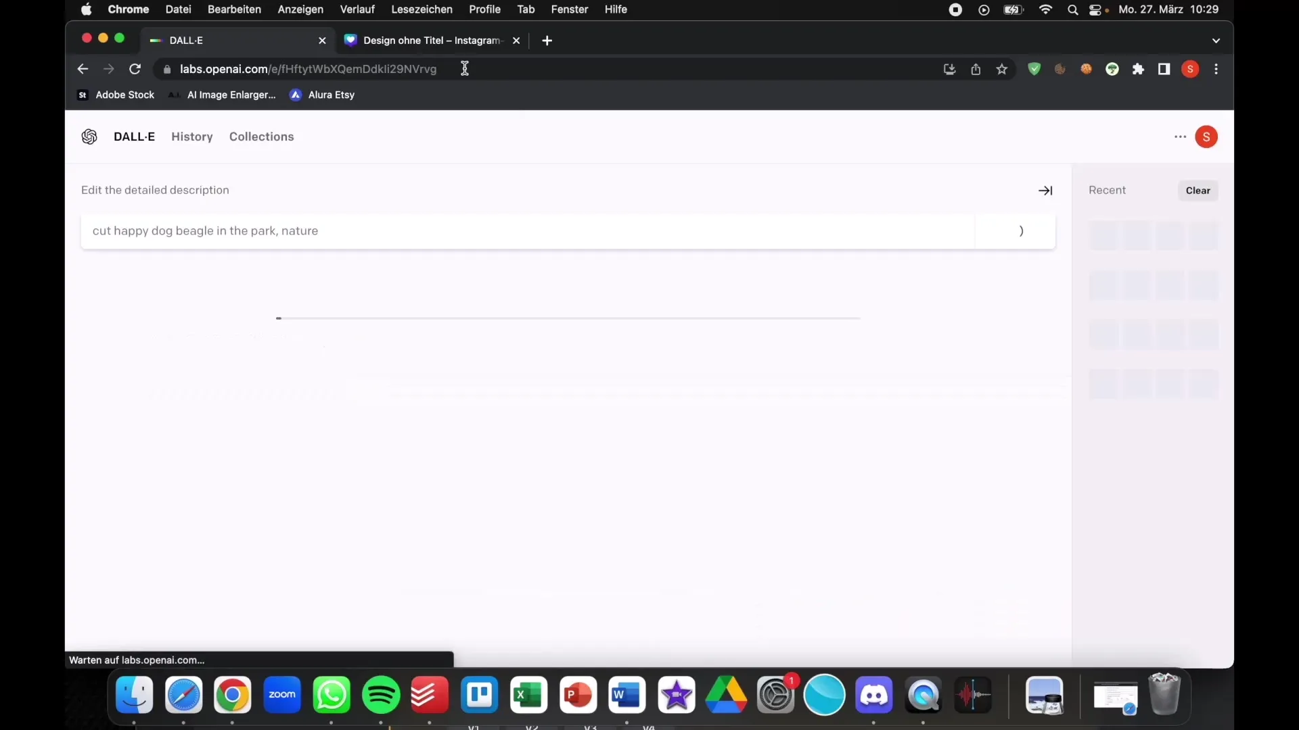Open the Bearbeiten menu
Screen dimensions: 1299x730
[234, 9]
